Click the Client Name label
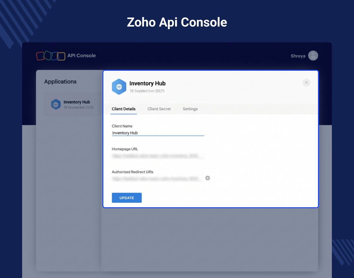 pos(122,126)
